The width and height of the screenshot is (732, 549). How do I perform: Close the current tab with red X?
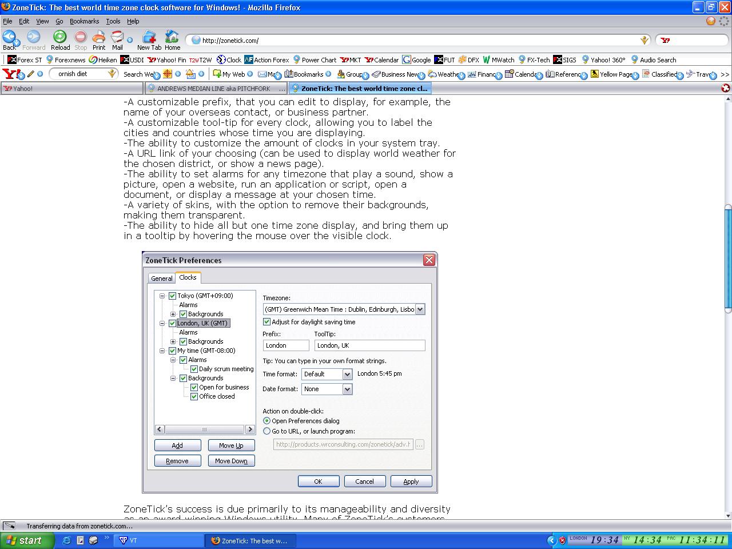tap(725, 88)
